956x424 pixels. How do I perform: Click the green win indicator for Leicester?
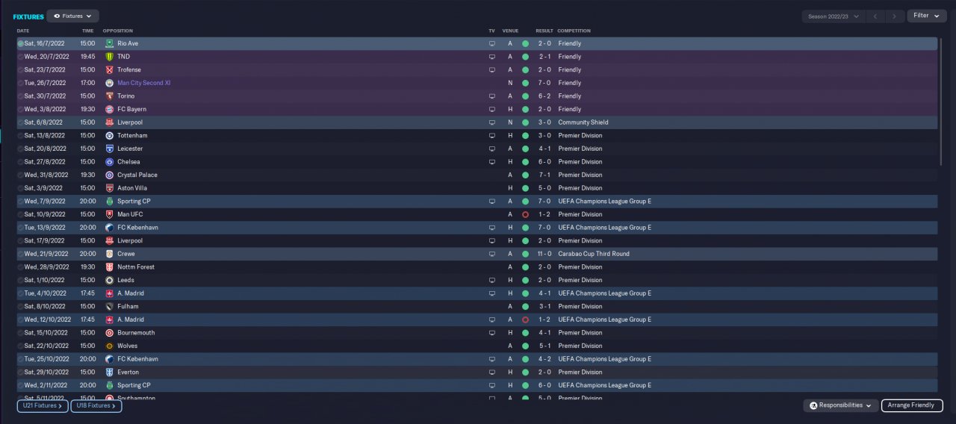click(x=525, y=149)
